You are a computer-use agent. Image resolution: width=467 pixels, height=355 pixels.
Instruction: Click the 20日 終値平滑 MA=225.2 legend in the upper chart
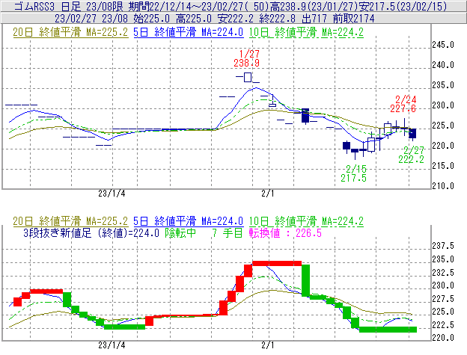70,32
